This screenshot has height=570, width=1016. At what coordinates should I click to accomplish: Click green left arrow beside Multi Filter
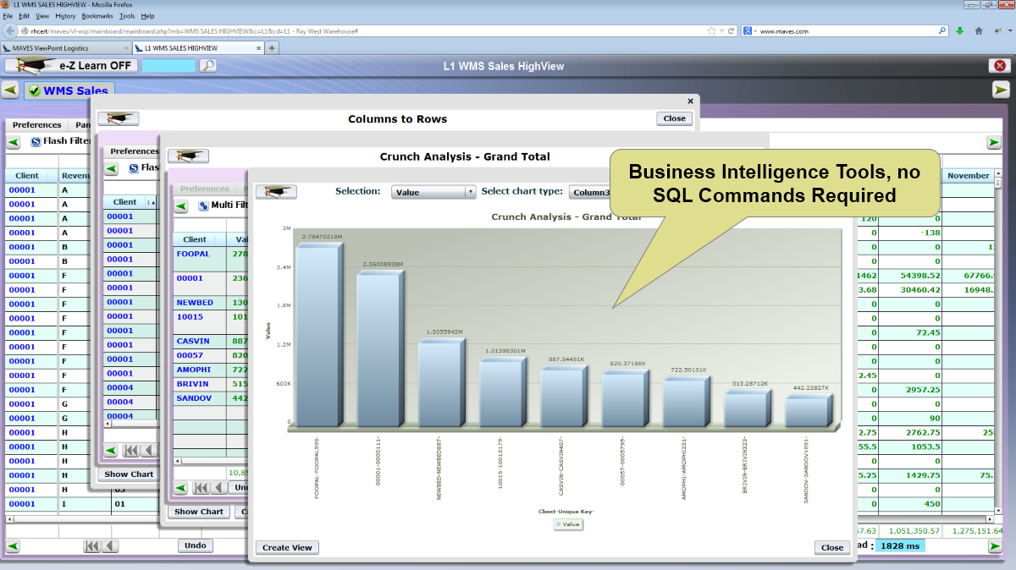tap(181, 206)
